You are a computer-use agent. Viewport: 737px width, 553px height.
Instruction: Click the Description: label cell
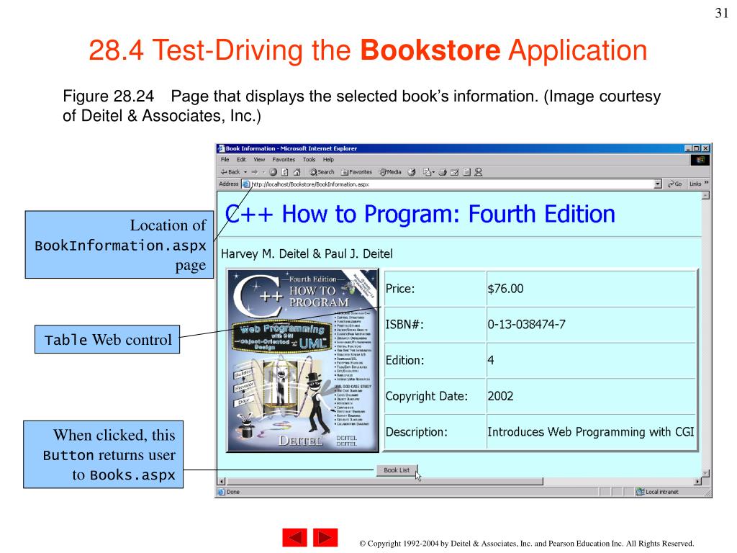pyautogui.click(x=435, y=432)
